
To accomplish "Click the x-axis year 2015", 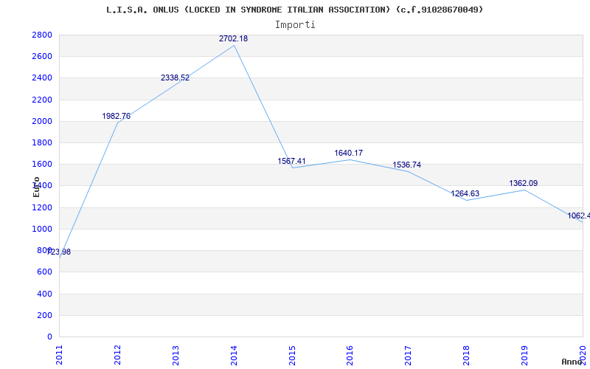I will click(x=292, y=355).
